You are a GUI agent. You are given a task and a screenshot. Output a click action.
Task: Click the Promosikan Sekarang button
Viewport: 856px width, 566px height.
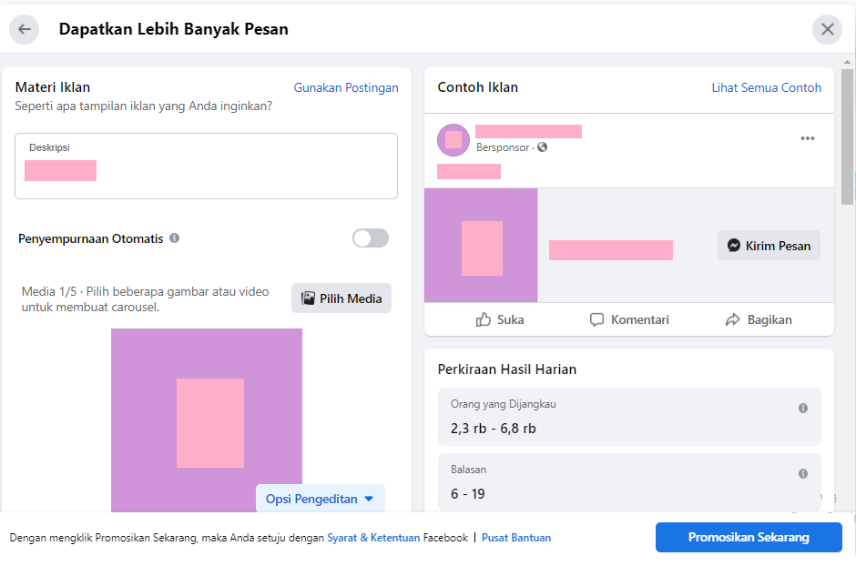coord(749,537)
